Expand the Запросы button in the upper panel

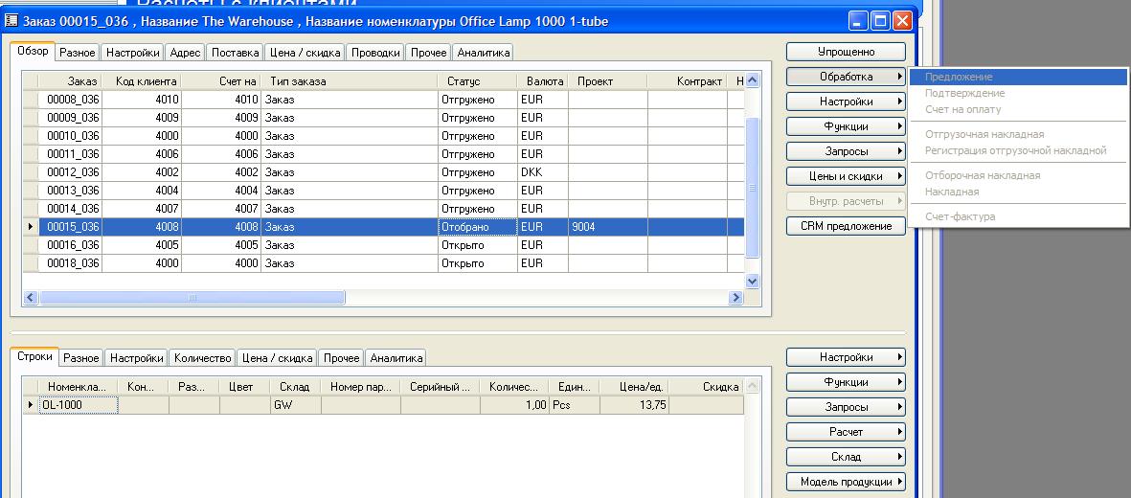coord(846,151)
